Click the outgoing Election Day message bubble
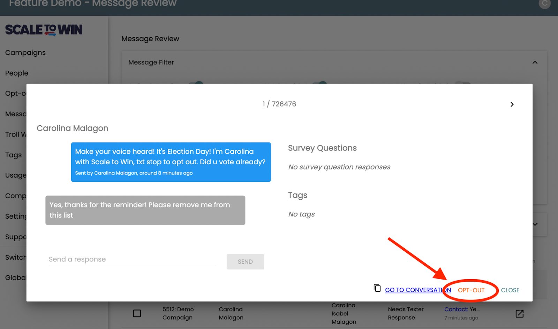Screen dimensions: 558x329 (x=171, y=162)
